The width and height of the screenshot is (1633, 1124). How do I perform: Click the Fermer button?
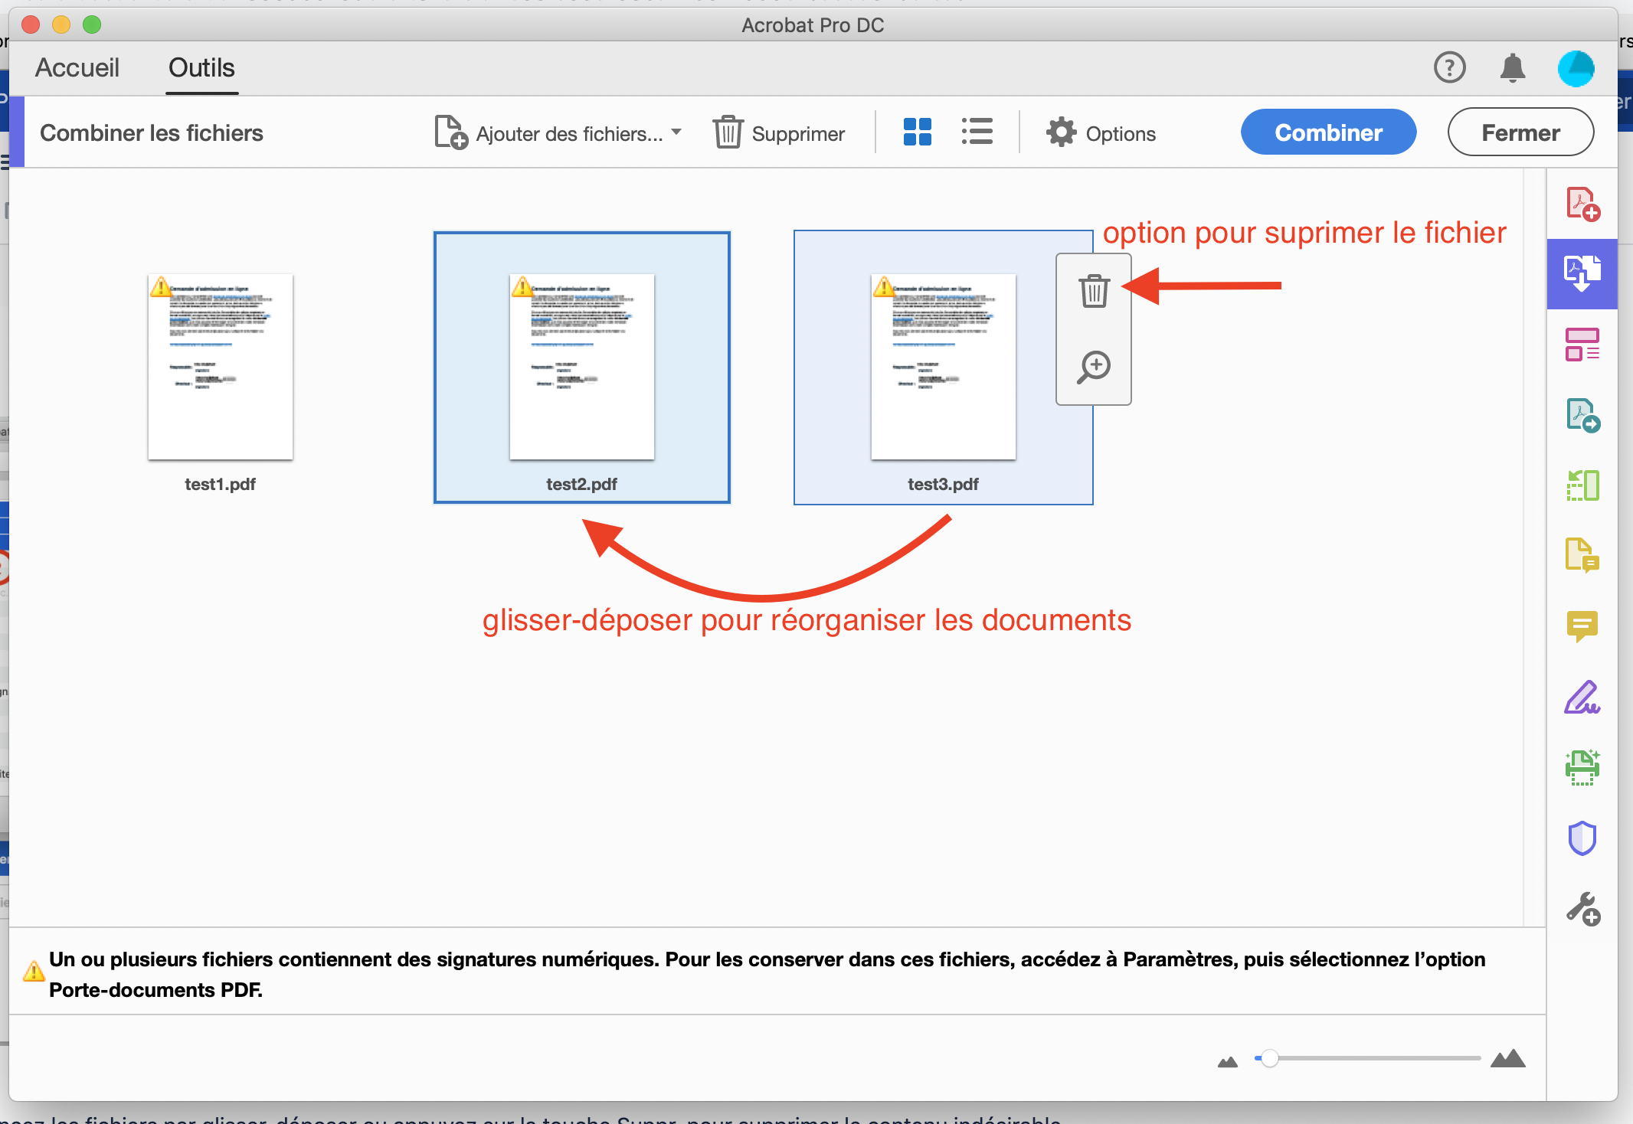(1520, 132)
